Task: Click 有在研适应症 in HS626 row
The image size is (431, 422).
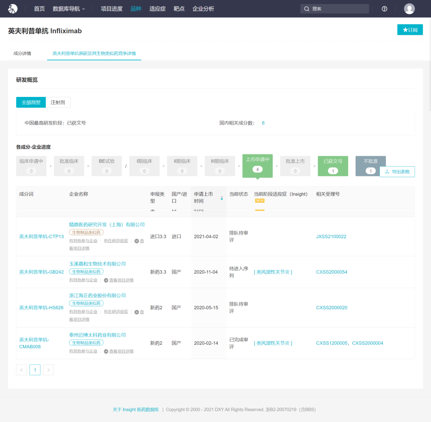Action: [x=116, y=312]
